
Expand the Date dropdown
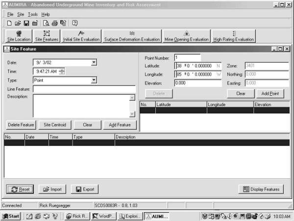coord(94,62)
